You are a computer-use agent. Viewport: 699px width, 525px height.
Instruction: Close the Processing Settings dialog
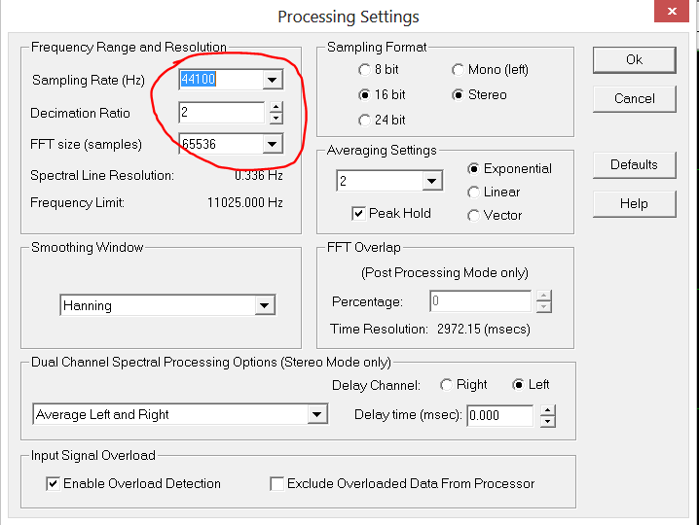pyautogui.click(x=672, y=14)
